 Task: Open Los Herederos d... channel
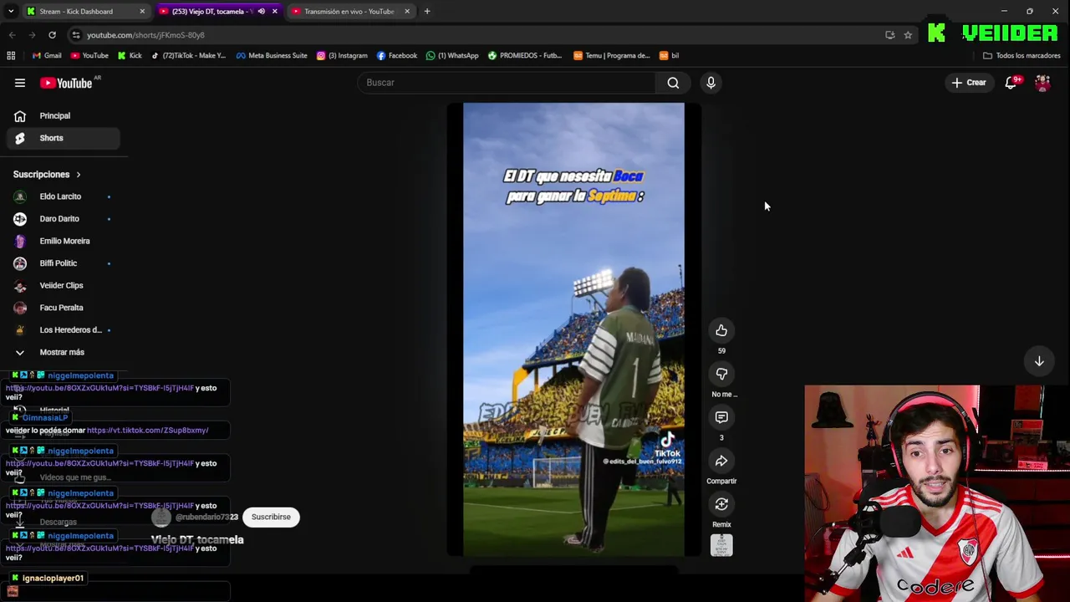64,330
